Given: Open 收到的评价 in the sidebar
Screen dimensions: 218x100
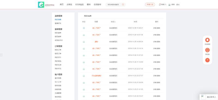Looking at the screenshot, I should (59, 40).
